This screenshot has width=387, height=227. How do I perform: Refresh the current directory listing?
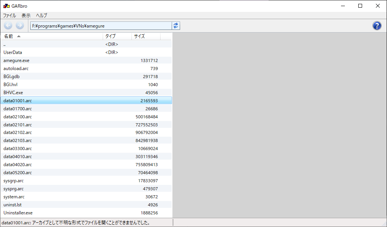click(x=176, y=25)
